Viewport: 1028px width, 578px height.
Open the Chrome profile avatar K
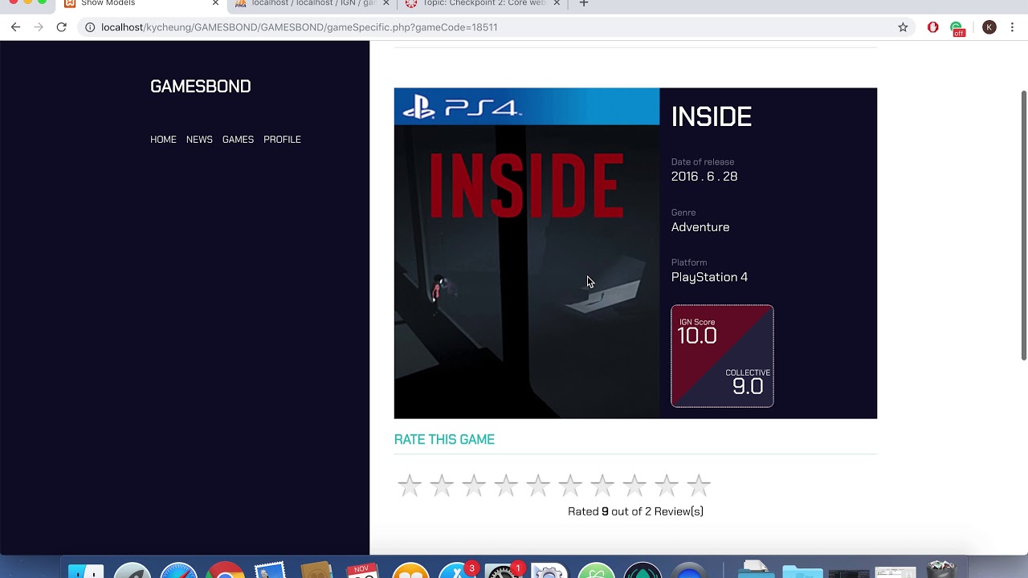click(989, 27)
